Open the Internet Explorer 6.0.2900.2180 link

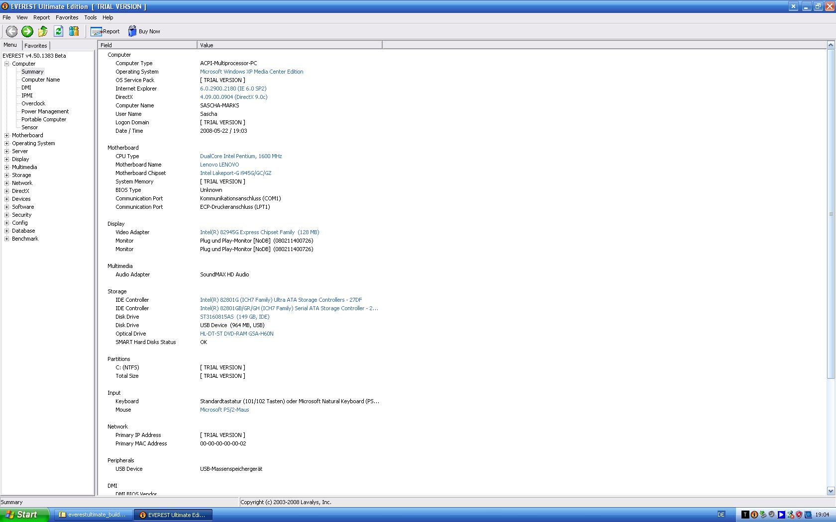coord(233,88)
